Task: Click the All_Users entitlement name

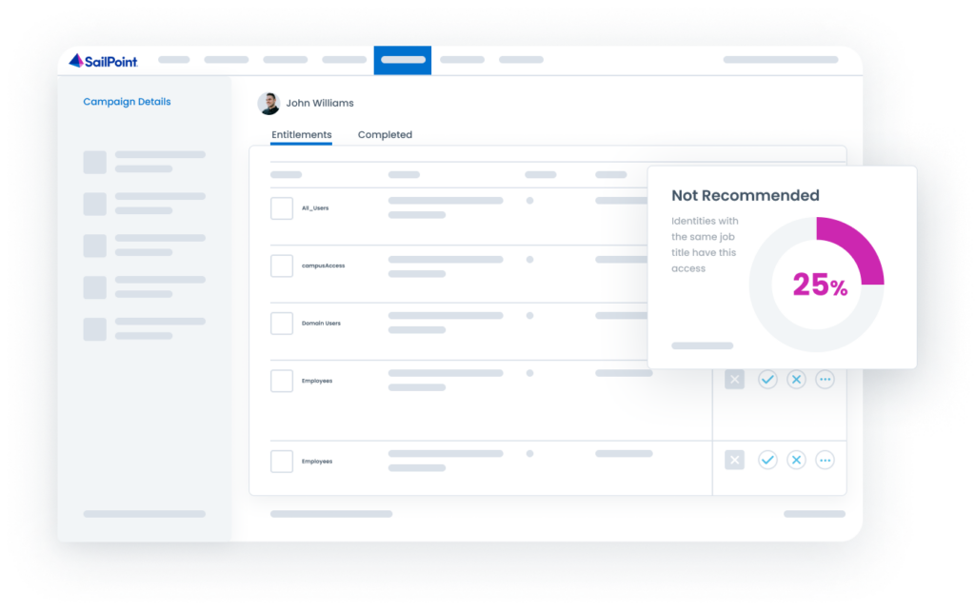Action: 315,208
